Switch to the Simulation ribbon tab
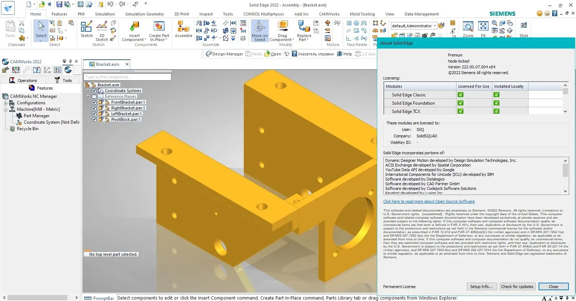576x301 pixels. [x=105, y=14]
